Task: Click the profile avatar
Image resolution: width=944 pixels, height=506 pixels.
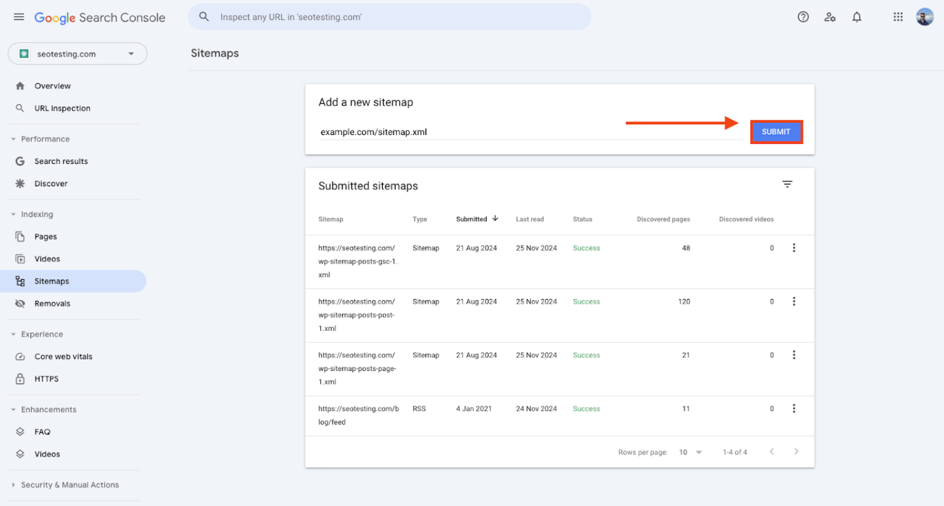Action: coord(924,17)
